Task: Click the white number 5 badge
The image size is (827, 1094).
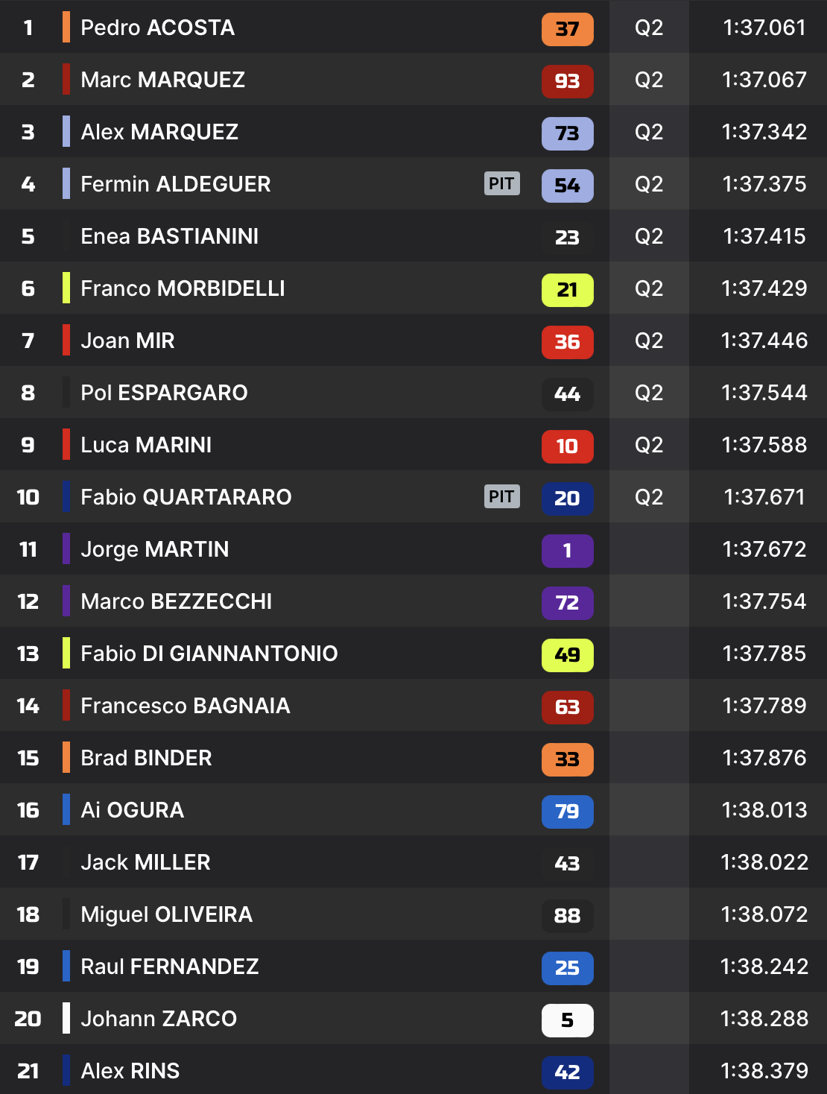Action: [567, 1020]
